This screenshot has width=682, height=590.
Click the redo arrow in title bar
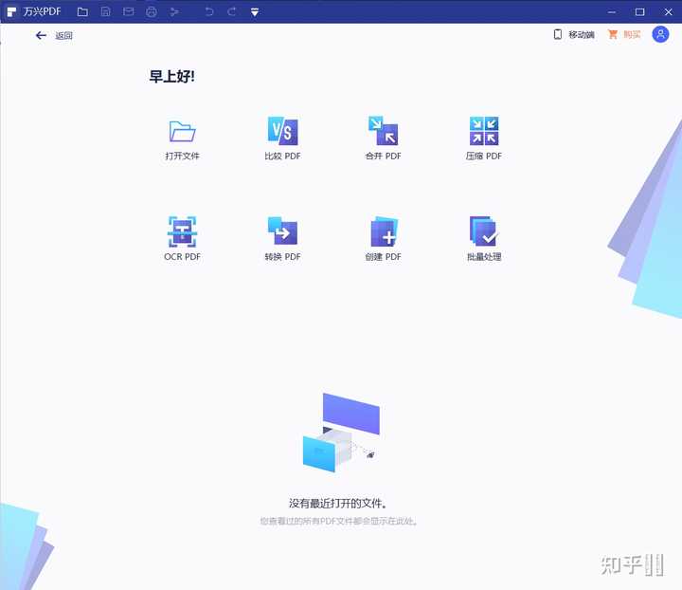click(232, 11)
